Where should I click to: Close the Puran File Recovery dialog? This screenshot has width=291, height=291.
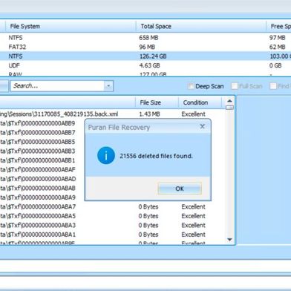(202, 126)
